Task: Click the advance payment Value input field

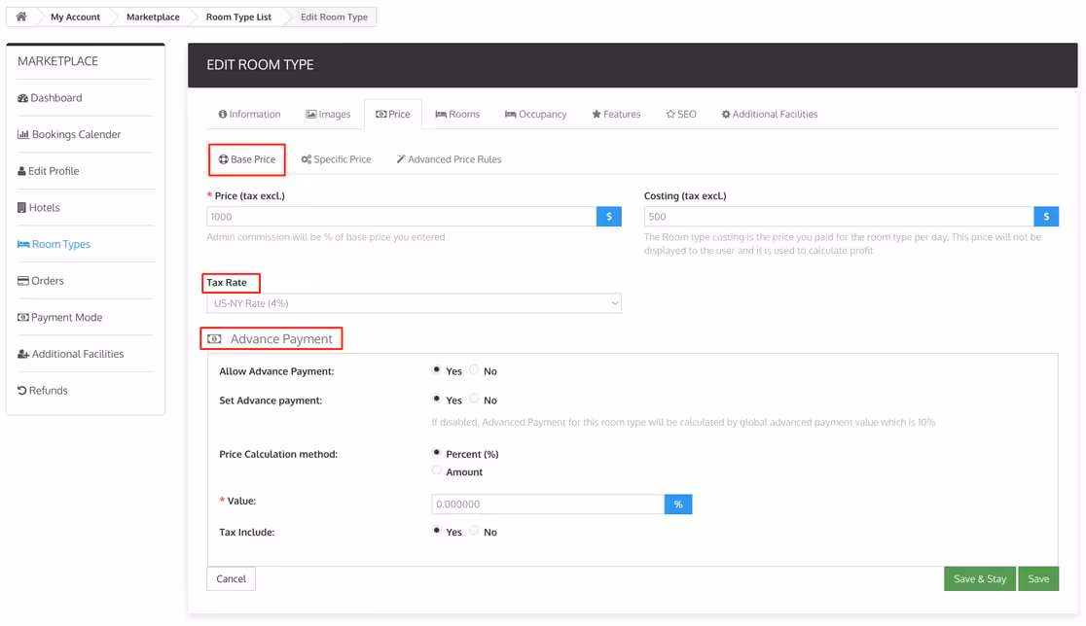Action: pos(548,504)
